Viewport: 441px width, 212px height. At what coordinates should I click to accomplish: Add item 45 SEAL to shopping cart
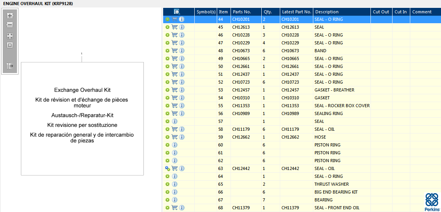click(175, 27)
